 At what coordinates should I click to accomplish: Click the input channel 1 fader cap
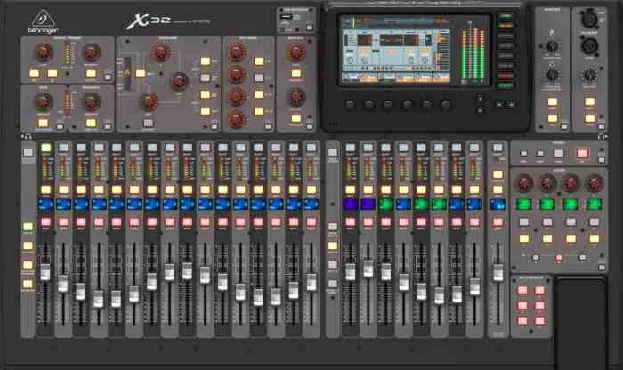click(45, 273)
